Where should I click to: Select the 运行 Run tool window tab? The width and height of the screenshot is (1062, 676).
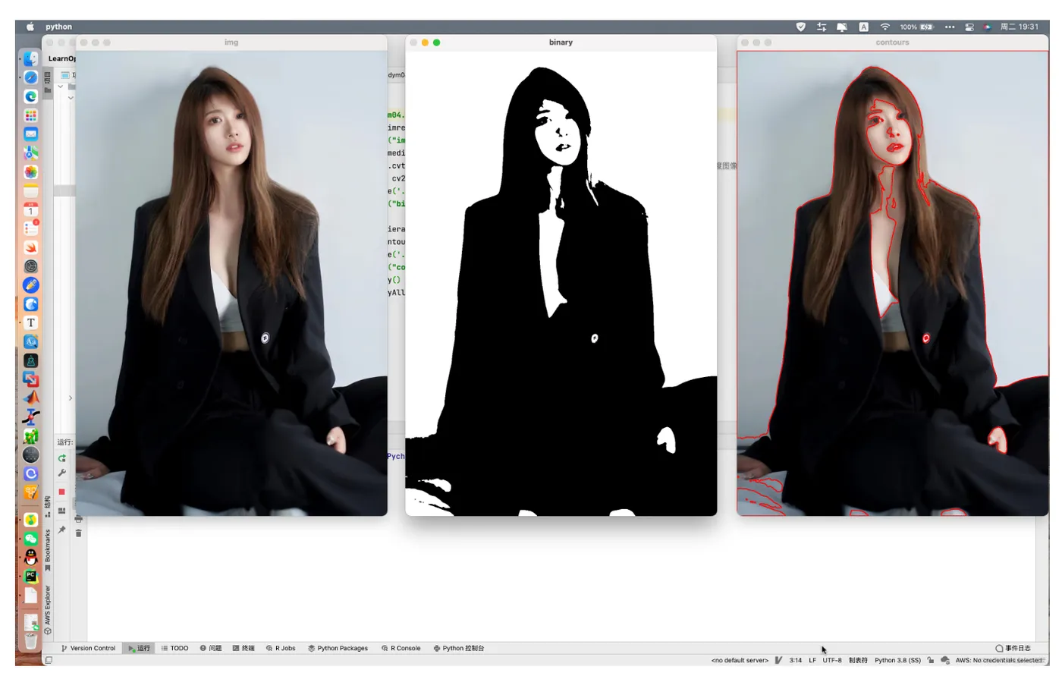(x=139, y=649)
